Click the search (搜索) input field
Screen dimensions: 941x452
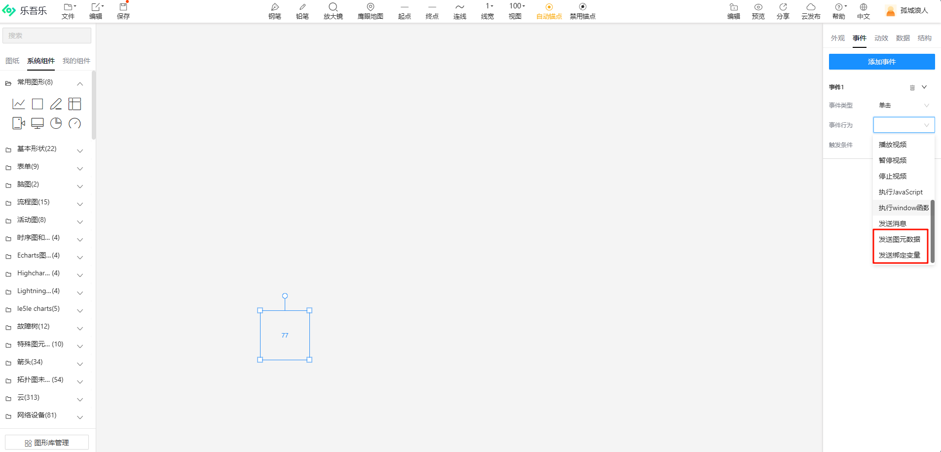point(47,36)
